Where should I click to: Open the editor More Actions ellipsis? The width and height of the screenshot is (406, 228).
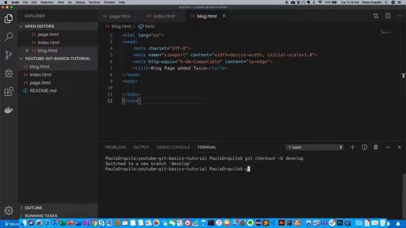(399, 16)
